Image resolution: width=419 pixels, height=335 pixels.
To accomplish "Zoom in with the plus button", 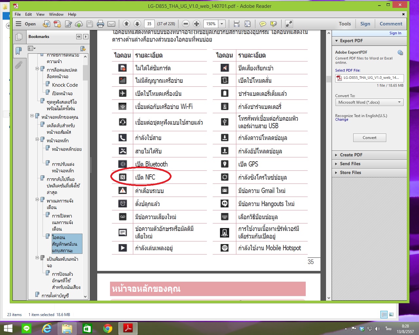I will [x=196, y=24].
